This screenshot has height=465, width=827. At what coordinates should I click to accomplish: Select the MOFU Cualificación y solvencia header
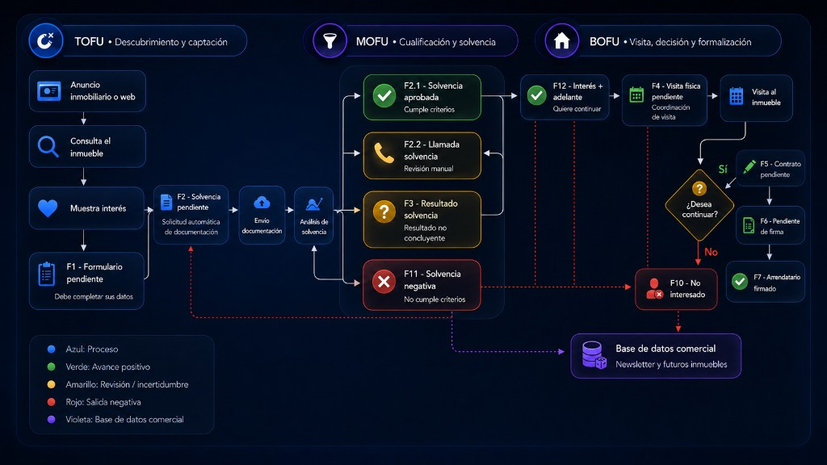(x=416, y=41)
